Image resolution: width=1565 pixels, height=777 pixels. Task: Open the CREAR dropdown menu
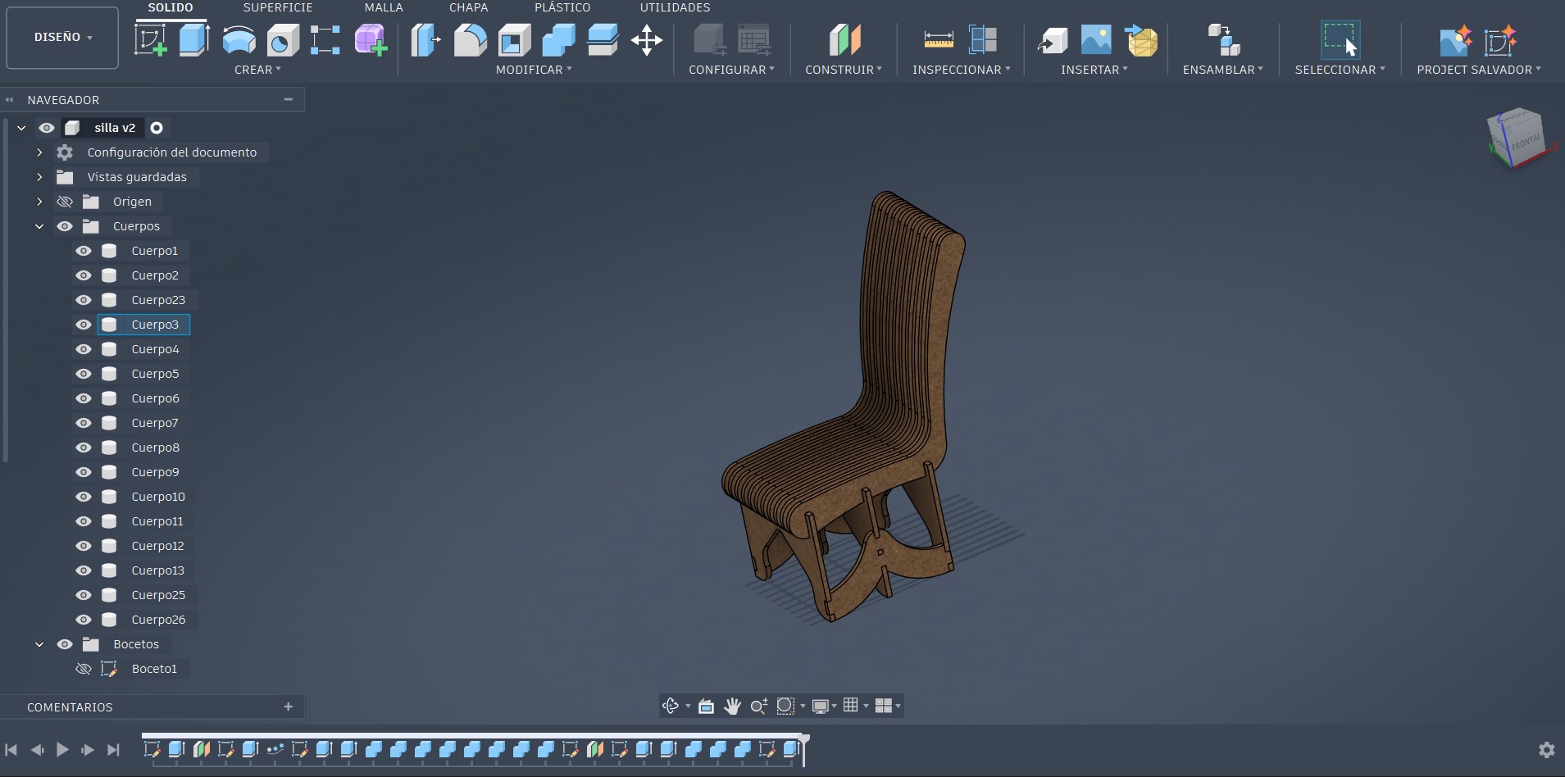pos(257,70)
